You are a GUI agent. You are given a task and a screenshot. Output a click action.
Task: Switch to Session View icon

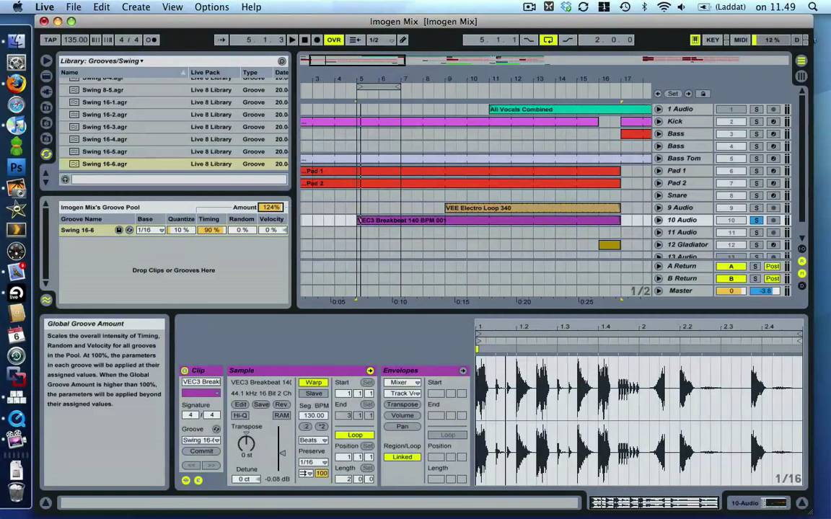801,76
